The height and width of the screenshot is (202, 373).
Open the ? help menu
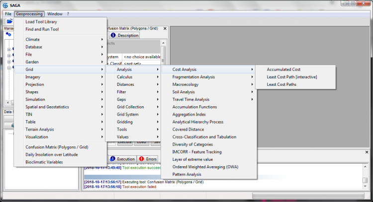tap(68, 14)
